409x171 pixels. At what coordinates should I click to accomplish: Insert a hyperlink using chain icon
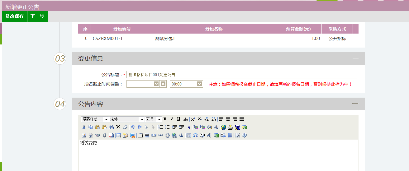tap(161, 135)
